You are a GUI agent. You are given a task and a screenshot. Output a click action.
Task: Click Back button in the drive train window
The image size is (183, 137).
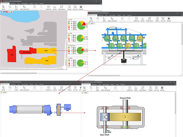(x=4, y=92)
